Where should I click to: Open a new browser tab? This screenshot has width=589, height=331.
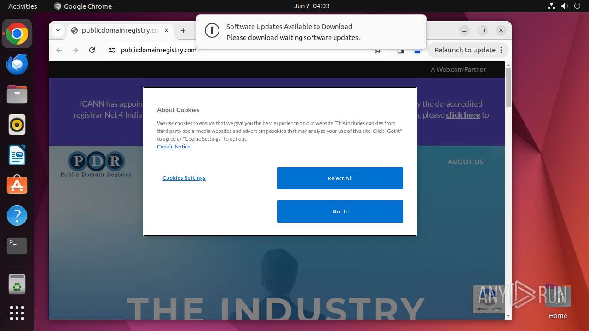tap(183, 30)
